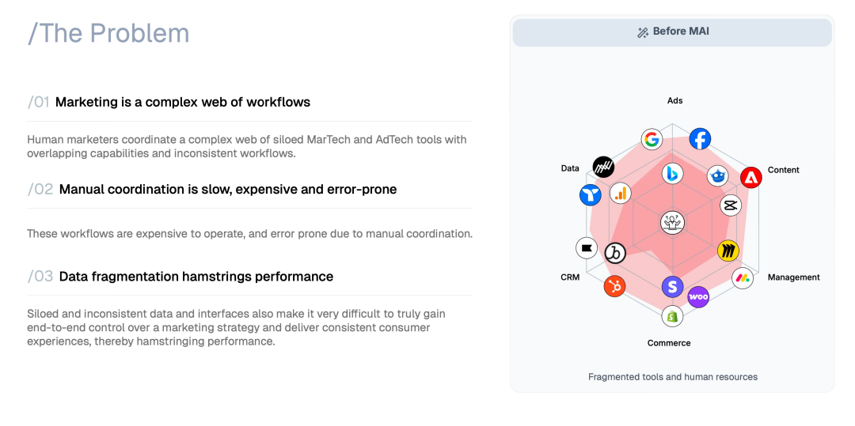The height and width of the screenshot is (426, 855).
Task: Select the CapCut icon
Action: (731, 205)
